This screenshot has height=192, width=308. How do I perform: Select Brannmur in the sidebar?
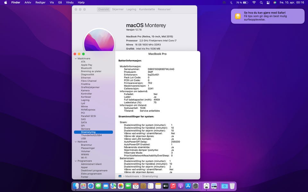point(86,145)
